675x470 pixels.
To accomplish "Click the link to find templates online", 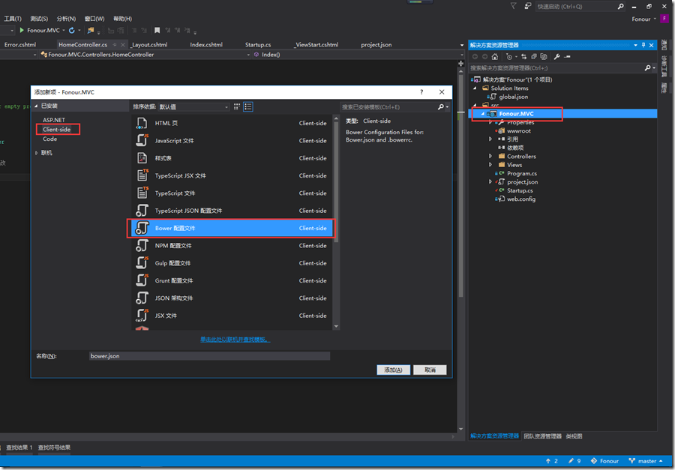I will point(235,340).
